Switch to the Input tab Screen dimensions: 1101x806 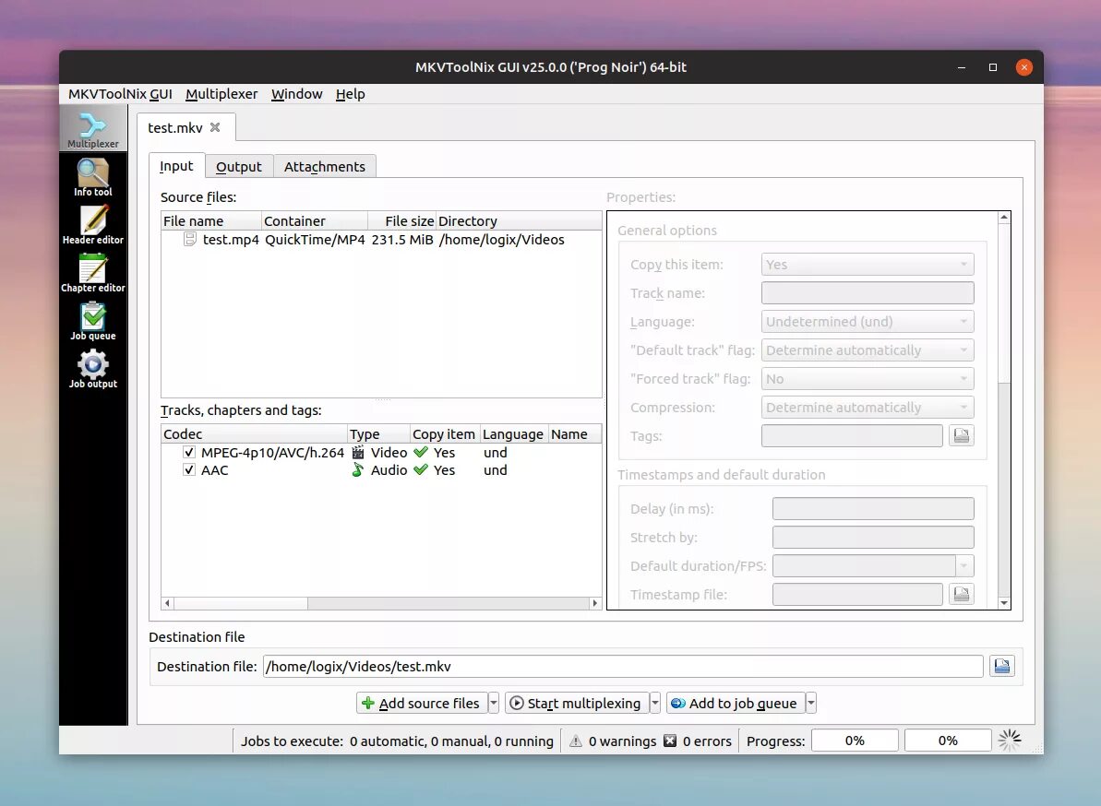pos(176,166)
